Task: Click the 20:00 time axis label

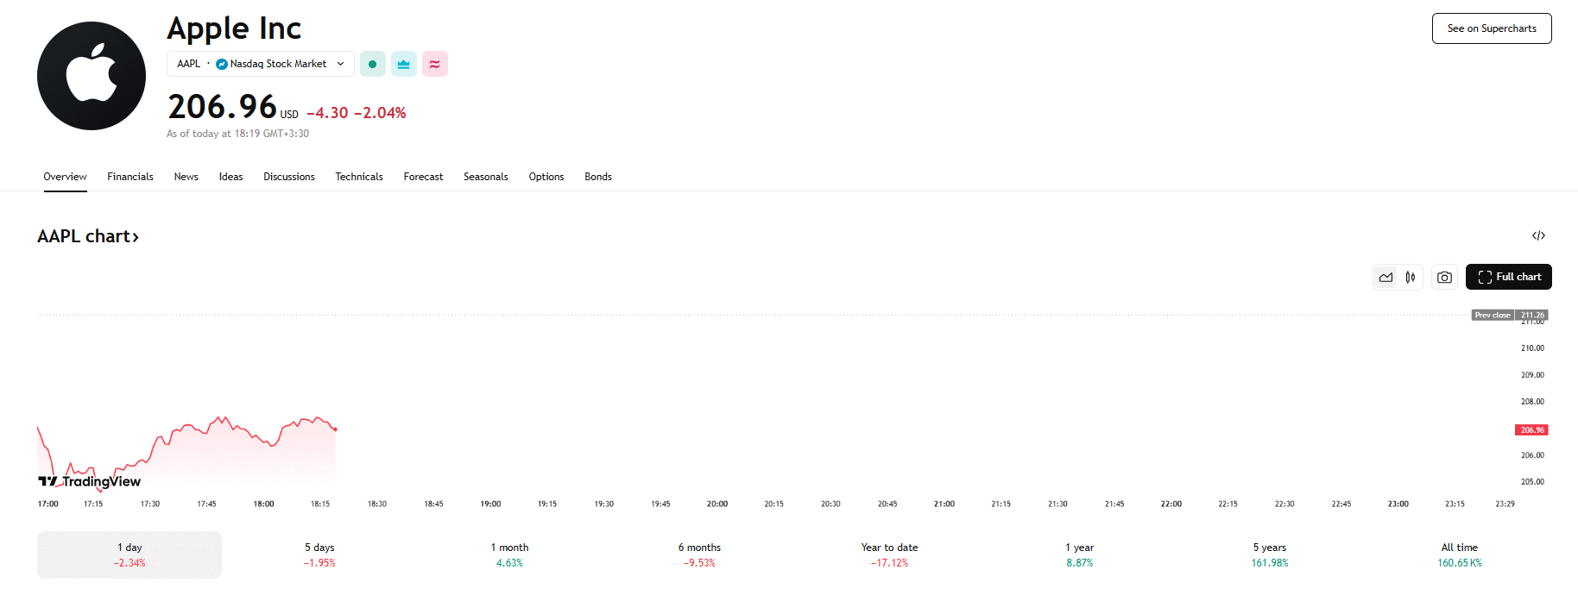Action: (x=717, y=504)
